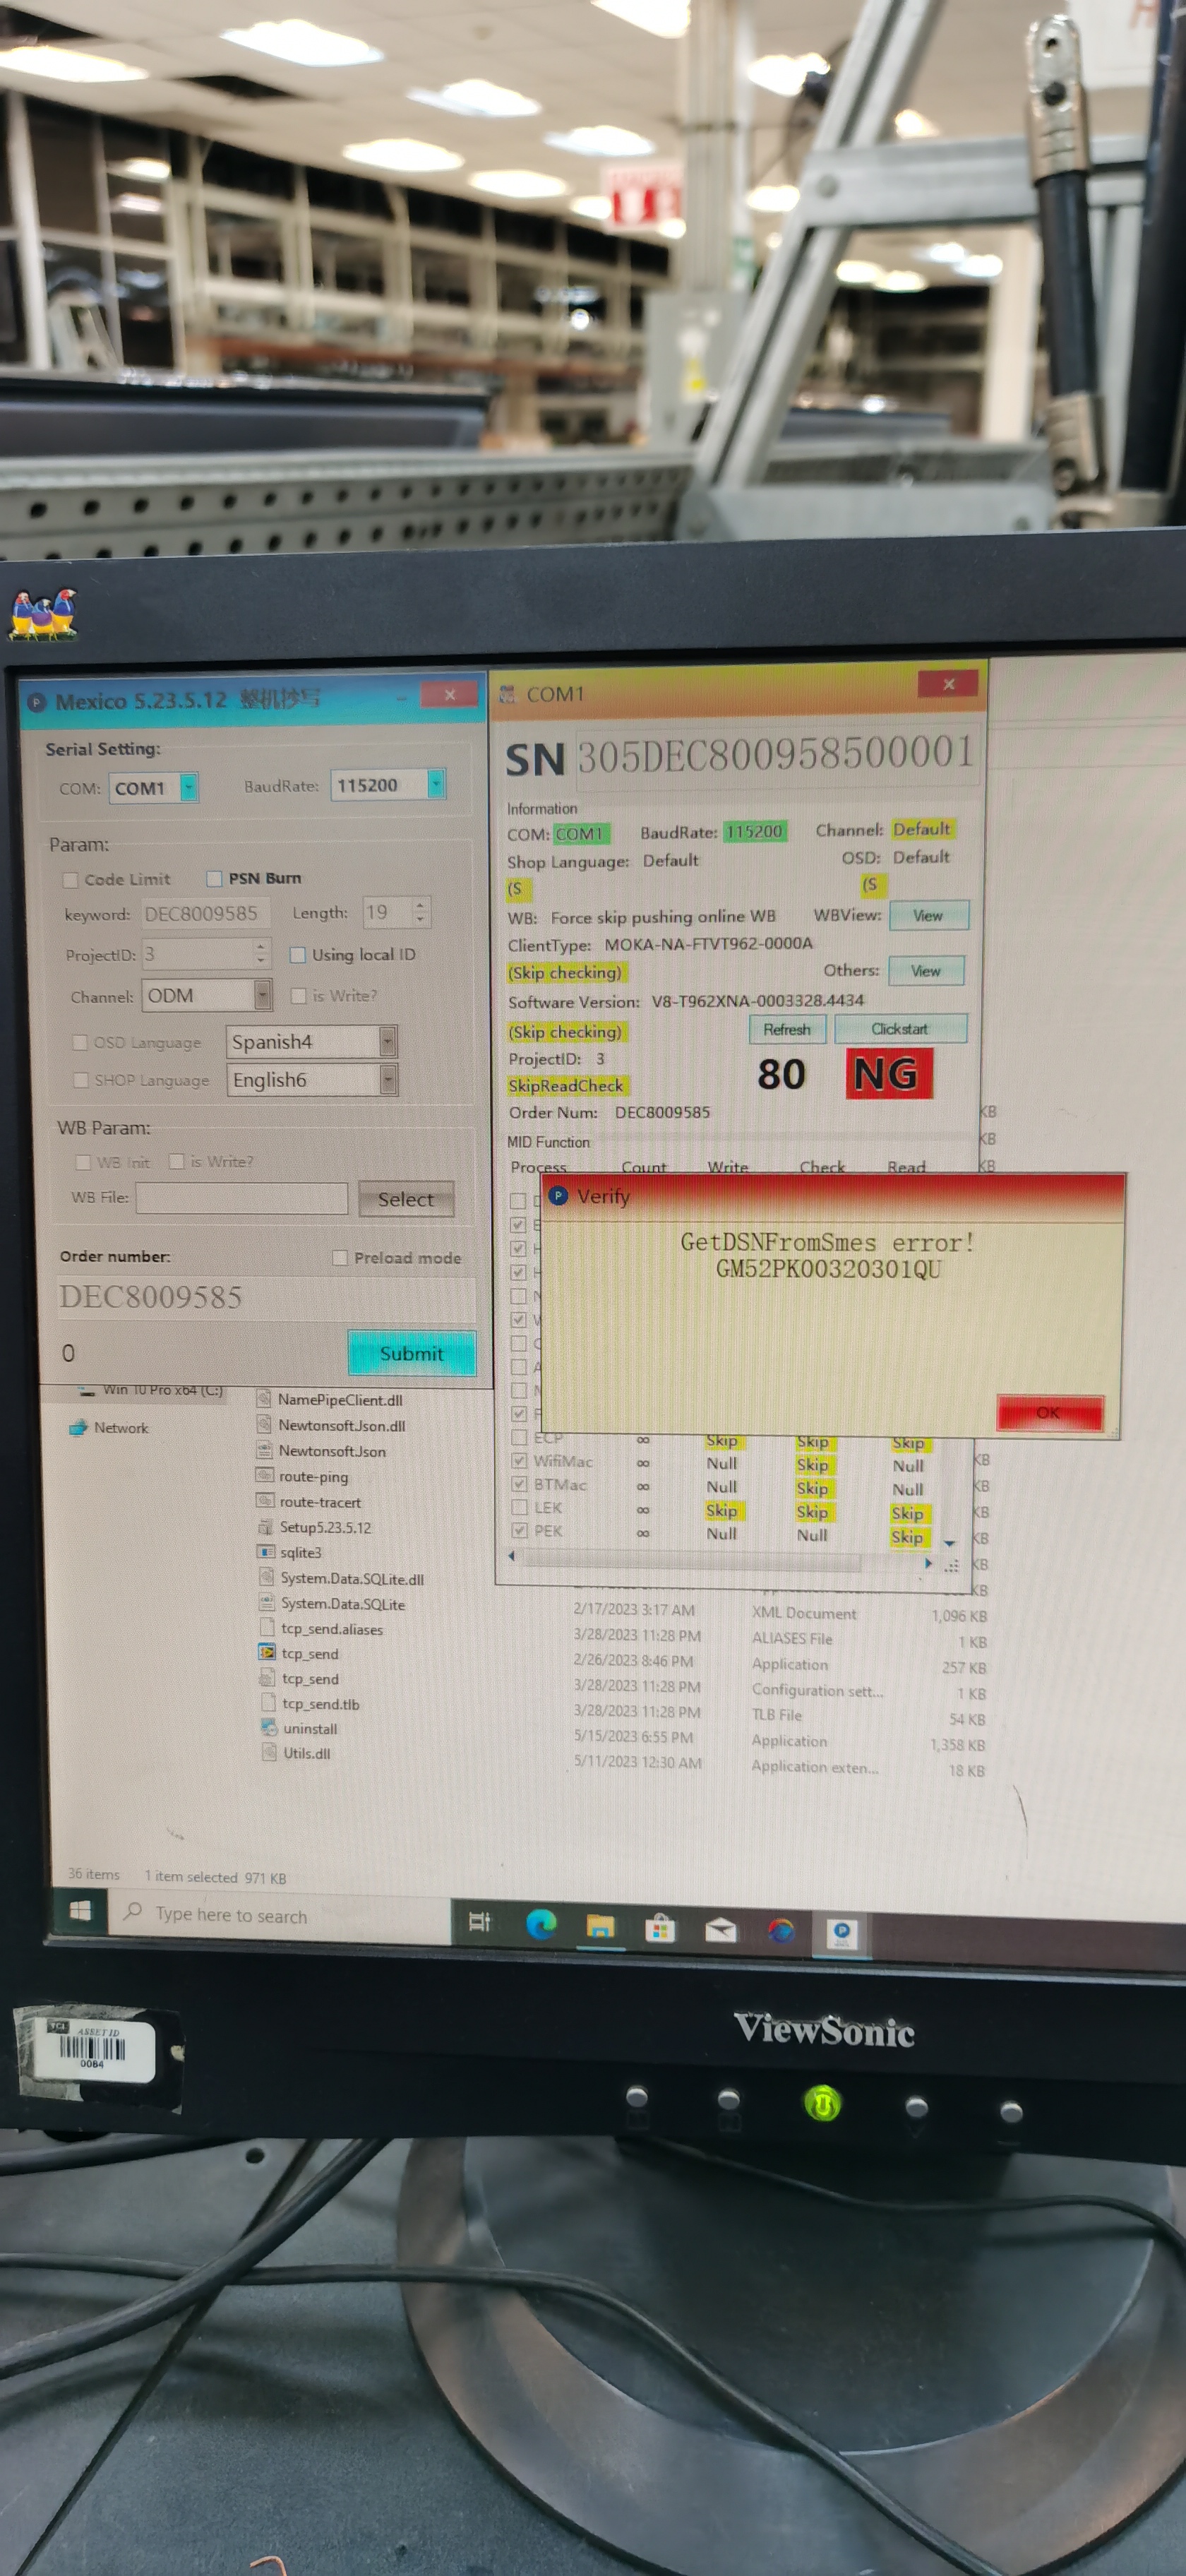Viewport: 1186px width, 2576px height.
Task: Click the Length stepper arrows
Action: (x=420, y=911)
